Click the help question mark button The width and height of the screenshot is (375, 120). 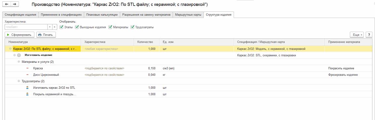[x=369, y=35]
